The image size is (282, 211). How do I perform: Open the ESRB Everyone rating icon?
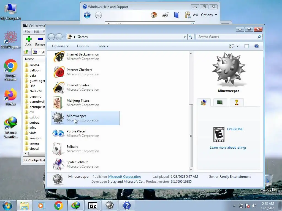click(x=219, y=135)
